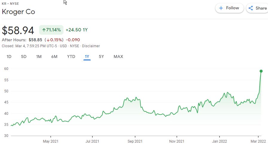Click the $58.94 current price
This screenshot has width=268, height=145.
point(18,30)
